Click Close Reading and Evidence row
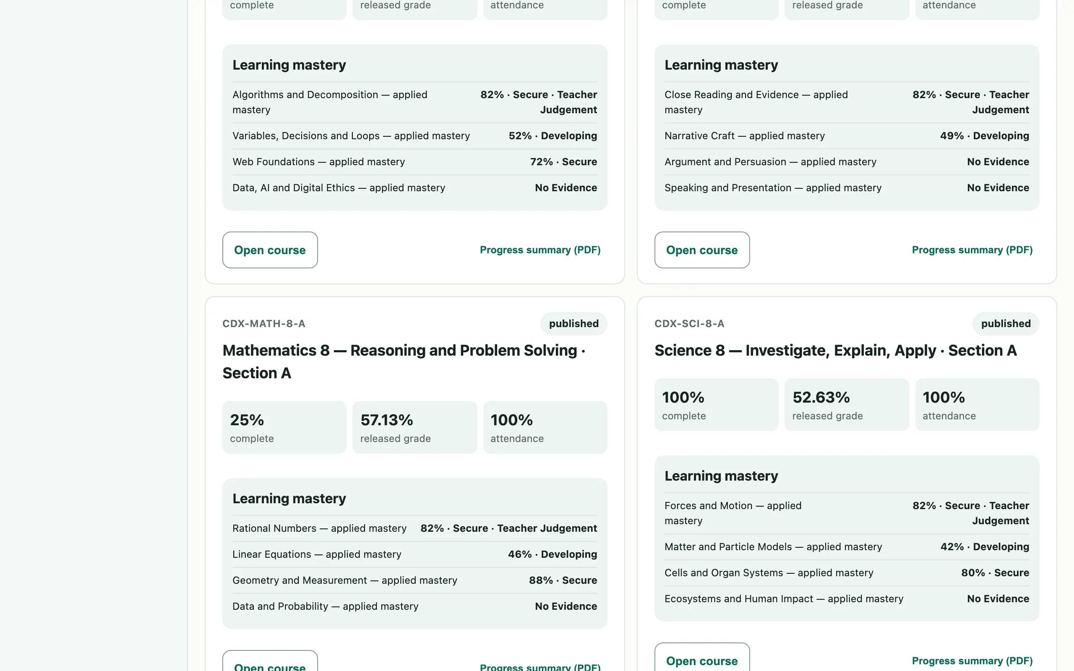 846,102
